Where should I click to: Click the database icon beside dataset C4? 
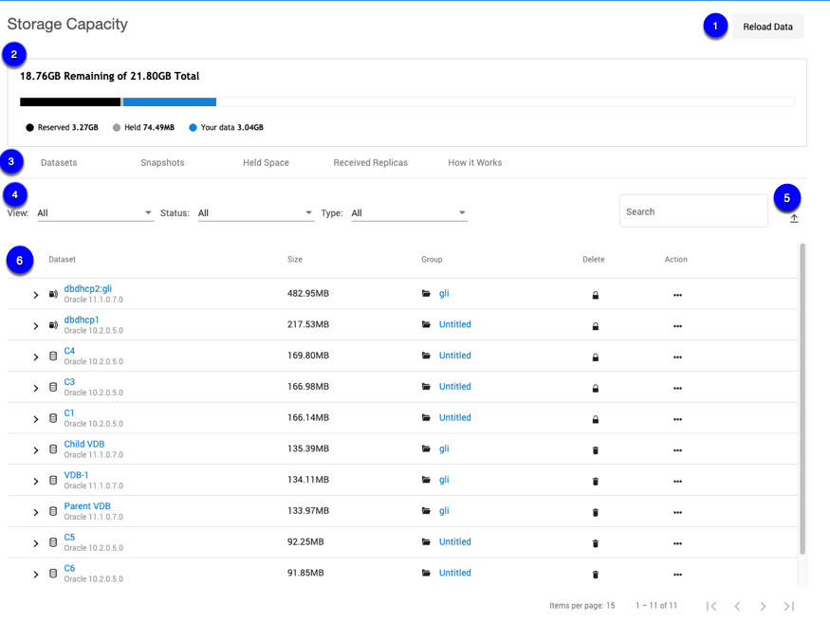[52, 356]
